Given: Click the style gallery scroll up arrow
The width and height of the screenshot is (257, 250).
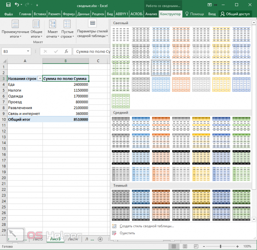Looking at the screenshot, I should 254,22.
